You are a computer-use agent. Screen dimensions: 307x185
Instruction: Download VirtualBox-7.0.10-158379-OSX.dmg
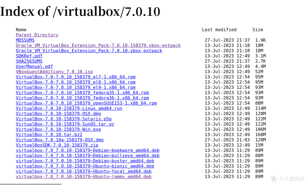pyautogui.click(x=58, y=114)
